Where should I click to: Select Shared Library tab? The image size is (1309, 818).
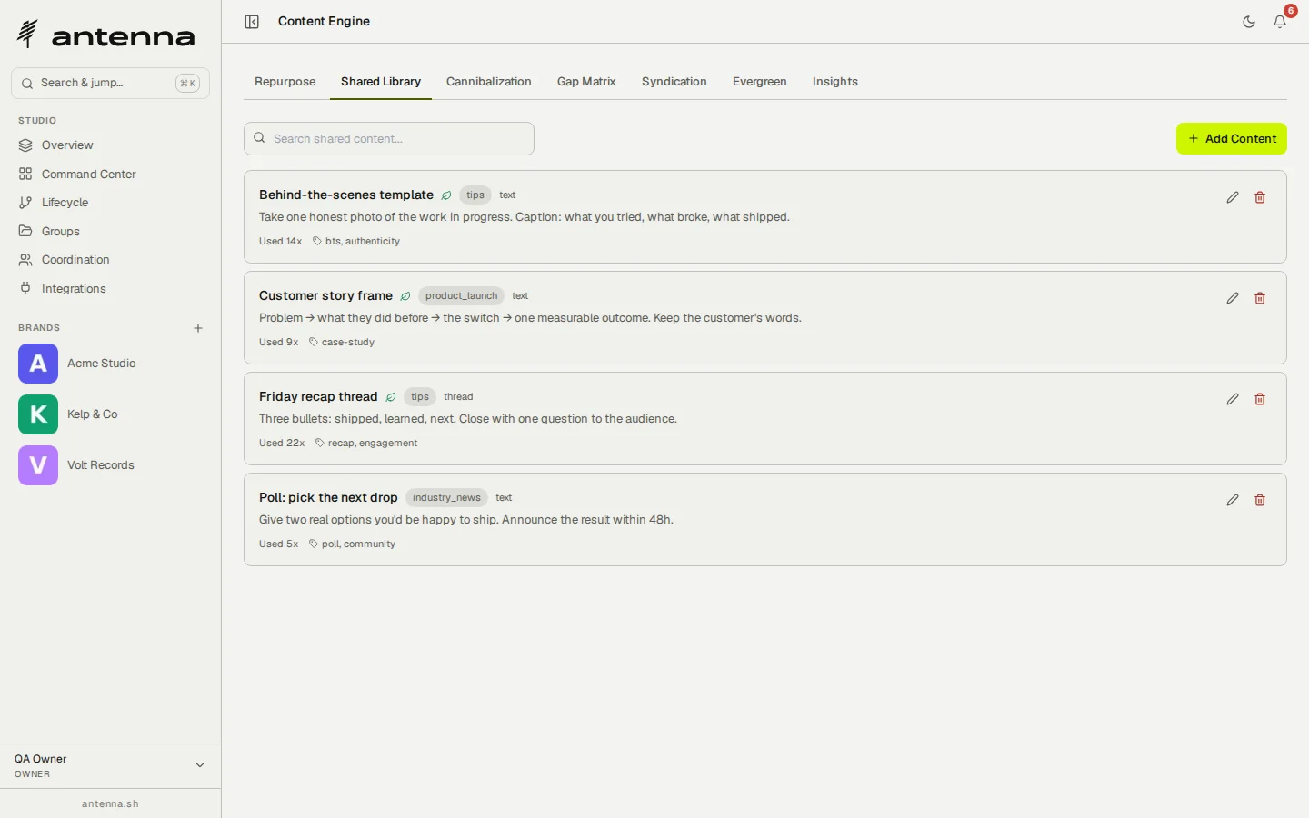(381, 82)
